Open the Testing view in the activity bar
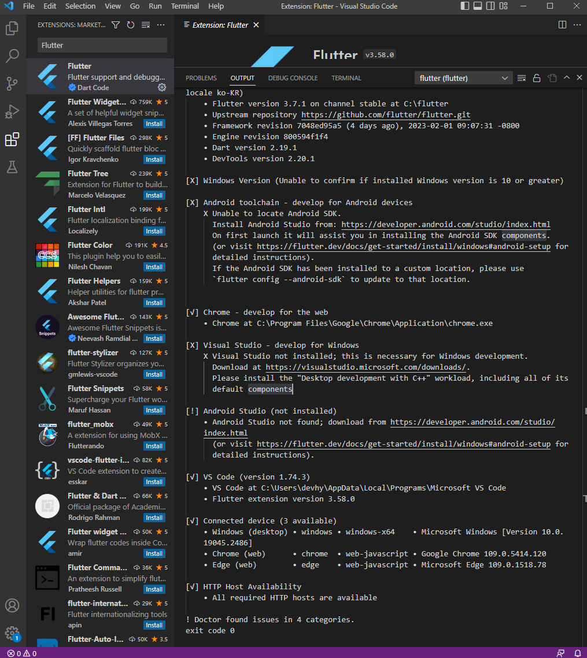Viewport: 587px width, 658px height. tap(12, 168)
